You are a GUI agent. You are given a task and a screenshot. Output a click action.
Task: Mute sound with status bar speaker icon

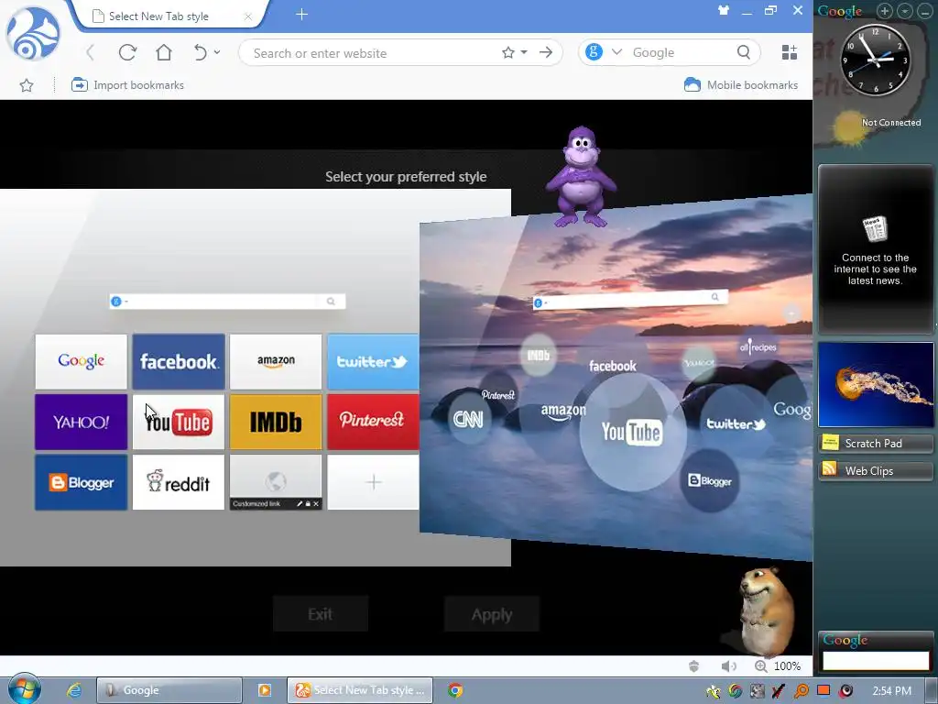pos(728,665)
